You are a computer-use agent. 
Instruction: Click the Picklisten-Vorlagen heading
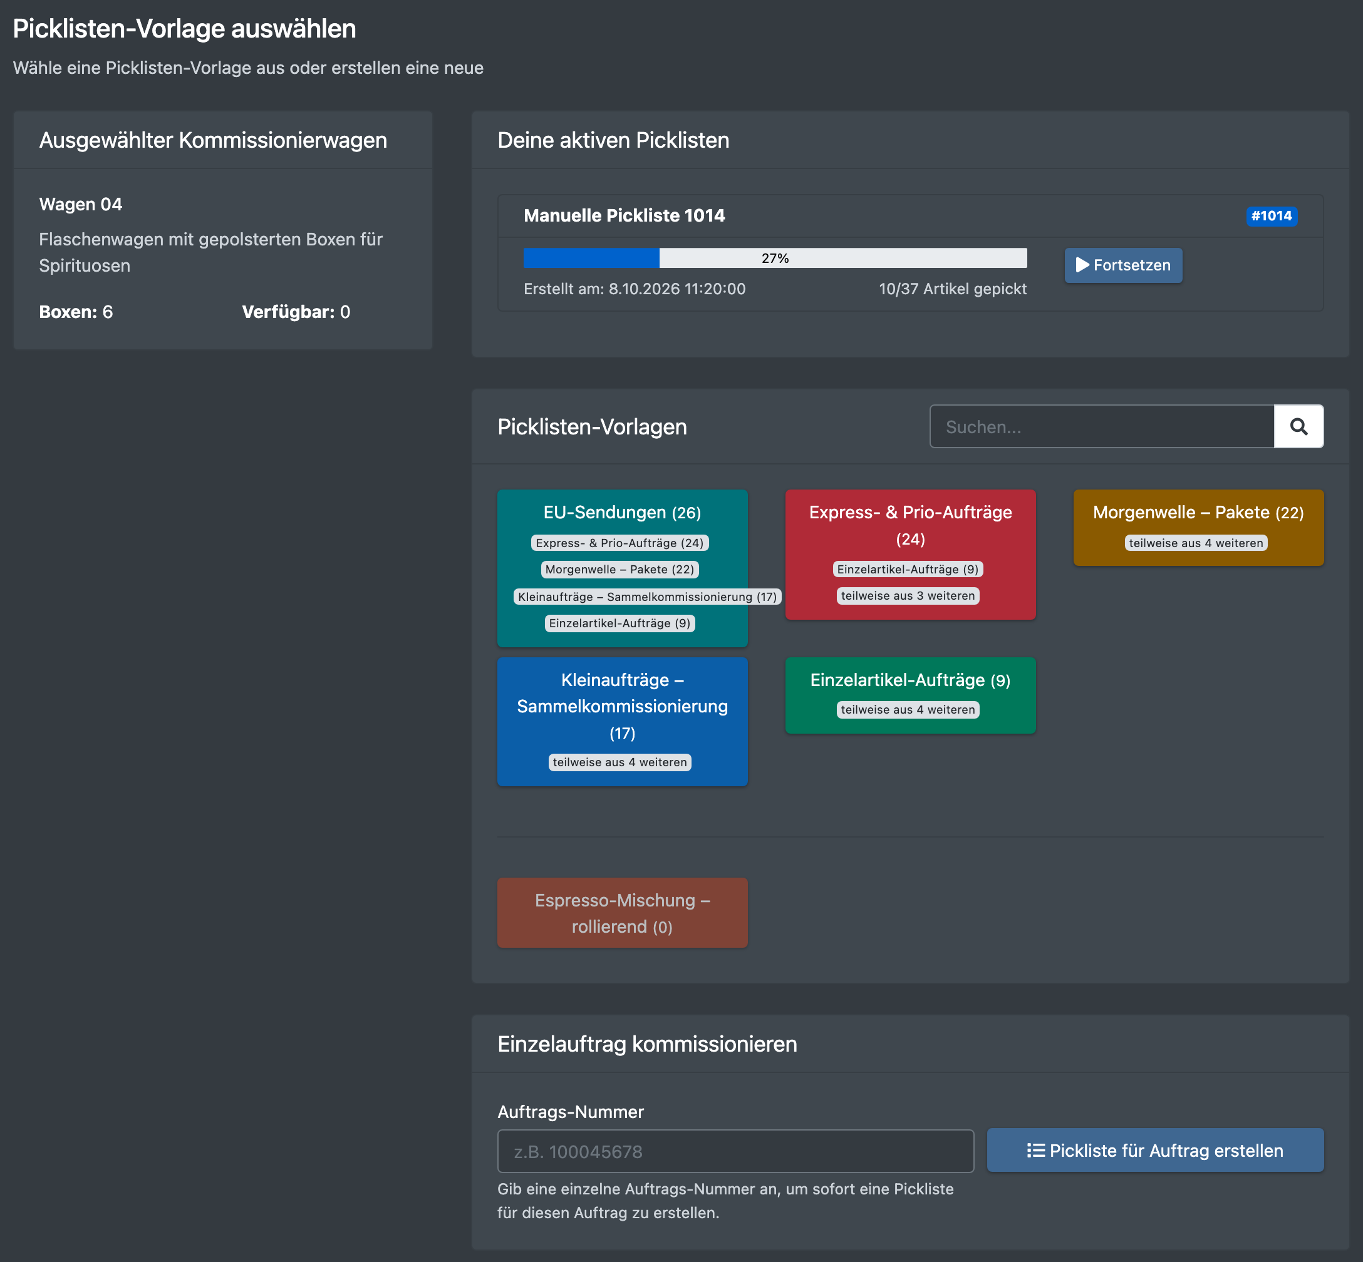592,427
